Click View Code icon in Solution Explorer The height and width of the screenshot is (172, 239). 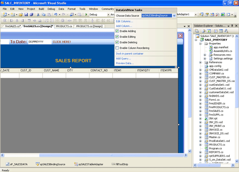tap(216, 31)
